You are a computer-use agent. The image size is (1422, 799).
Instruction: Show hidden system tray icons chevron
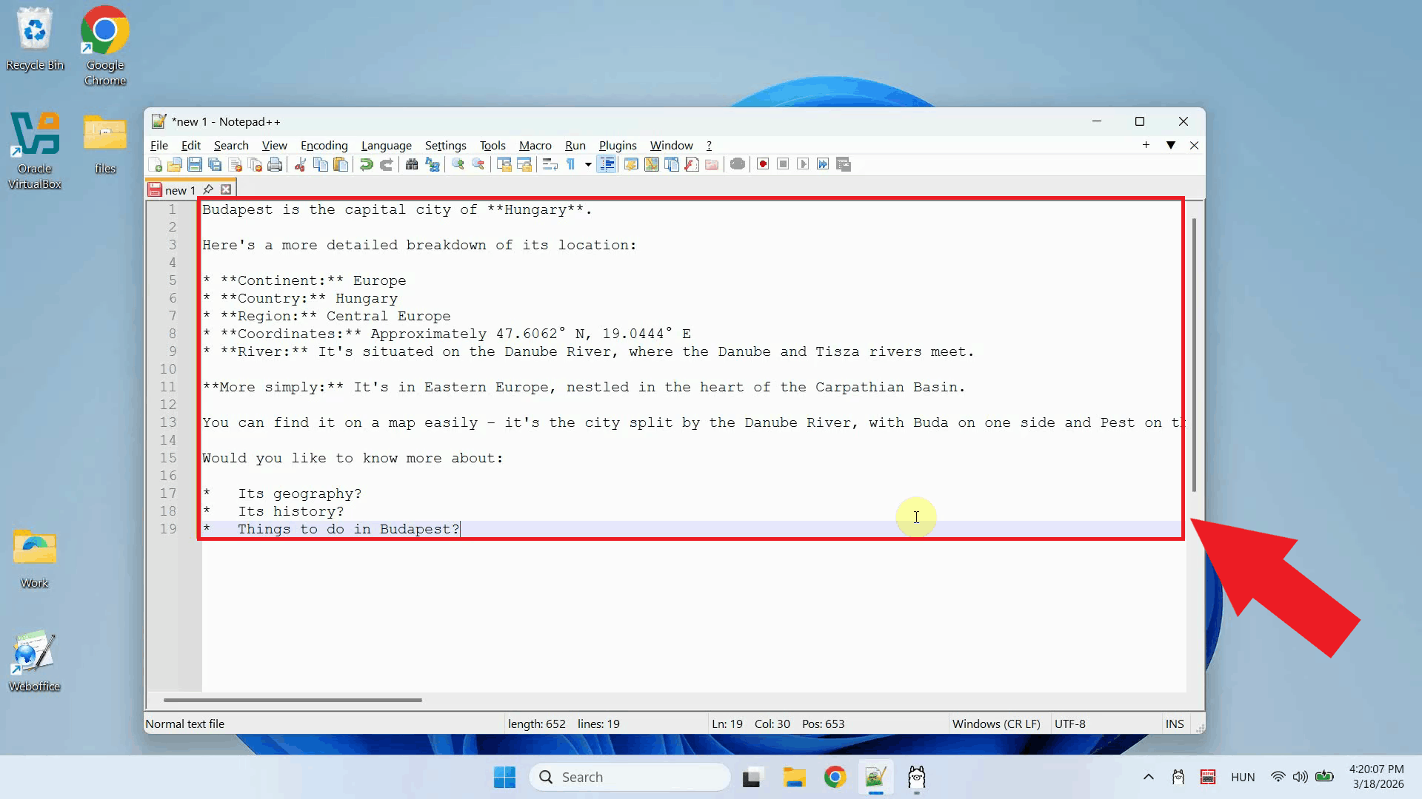[1149, 777]
